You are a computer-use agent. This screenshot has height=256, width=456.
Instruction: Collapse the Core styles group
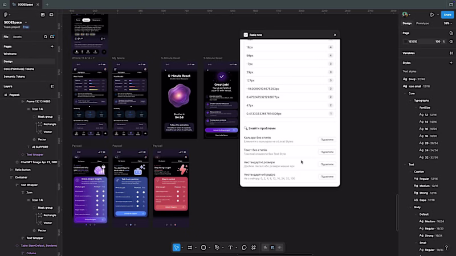pyautogui.click(x=405, y=93)
